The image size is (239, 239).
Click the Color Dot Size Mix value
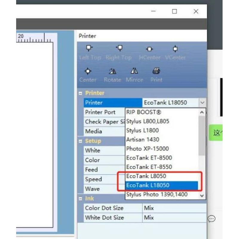[x=174, y=208]
